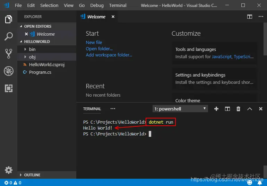Click the terminal vertical scrollbar
The width and height of the screenshot is (267, 186).
[265, 172]
